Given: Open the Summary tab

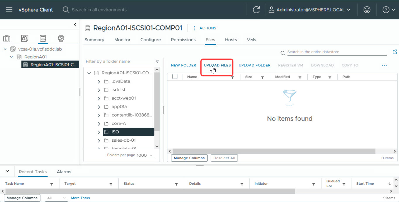Looking at the screenshot, I should click(94, 40).
